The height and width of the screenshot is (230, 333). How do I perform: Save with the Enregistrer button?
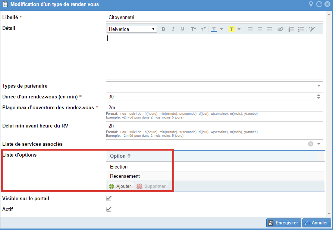pos(283,223)
